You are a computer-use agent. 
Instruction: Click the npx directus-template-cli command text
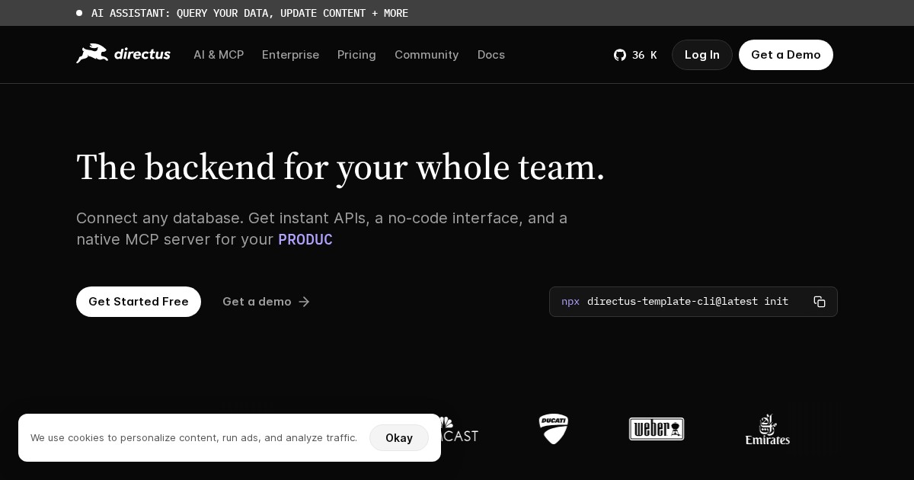tap(675, 302)
